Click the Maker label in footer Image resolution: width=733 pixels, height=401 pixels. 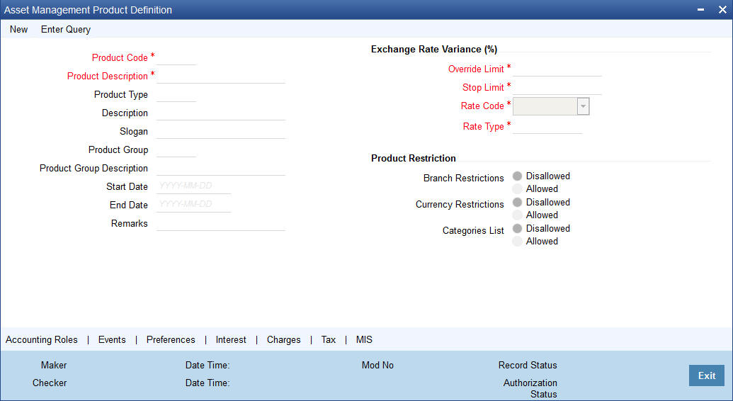click(54, 365)
